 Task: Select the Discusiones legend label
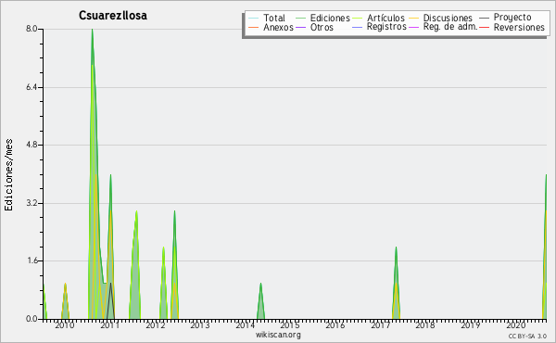pyautogui.click(x=448, y=18)
